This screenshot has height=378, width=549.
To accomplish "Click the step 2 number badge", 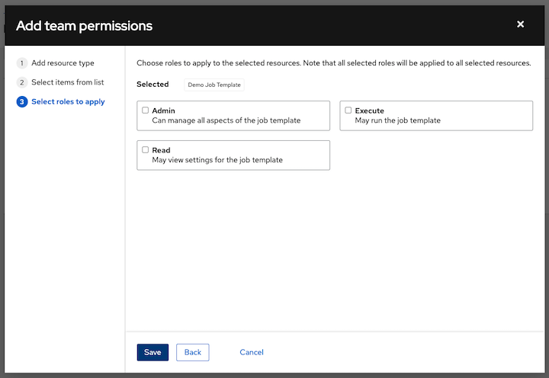I will [x=22, y=82].
